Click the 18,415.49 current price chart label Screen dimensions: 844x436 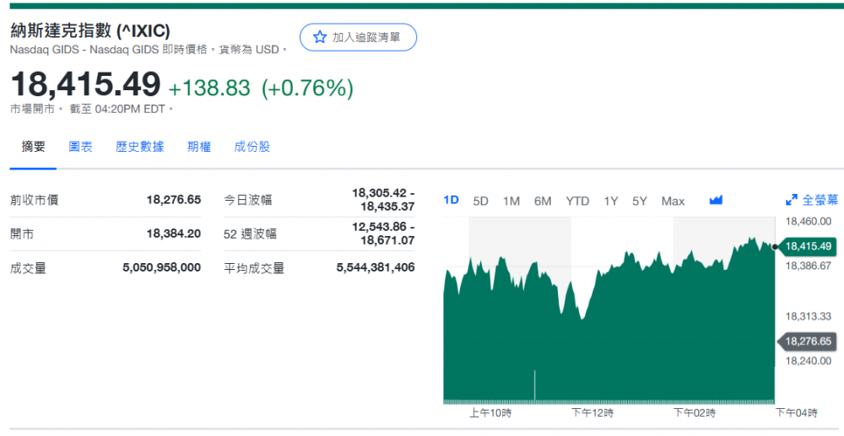pyautogui.click(x=808, y=246)
